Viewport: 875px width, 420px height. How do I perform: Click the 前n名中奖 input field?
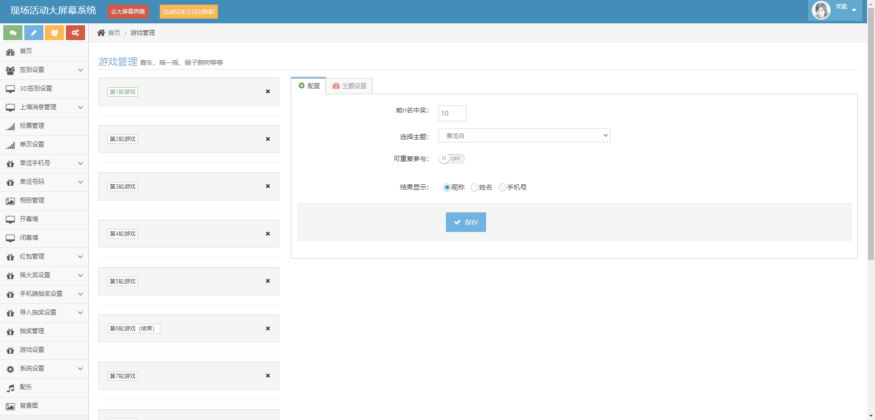tap(452, 113)
